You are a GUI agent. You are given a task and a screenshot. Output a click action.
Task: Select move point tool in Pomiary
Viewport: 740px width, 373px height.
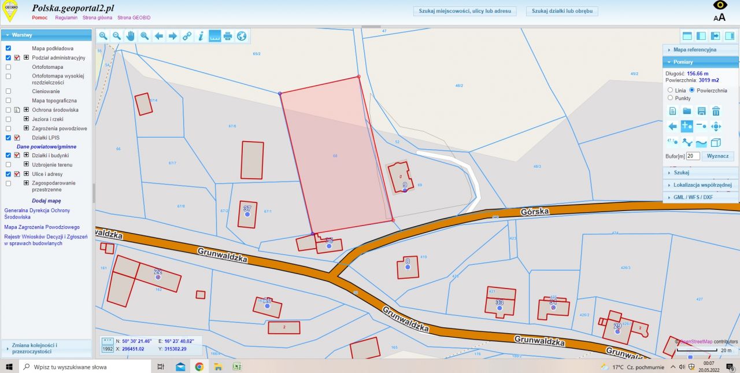coord(716,126)
